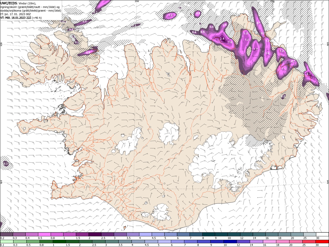Click the 'slydda/snjókoma' legend description line
Screen dimensions: 329x247
tap(31, 11)
